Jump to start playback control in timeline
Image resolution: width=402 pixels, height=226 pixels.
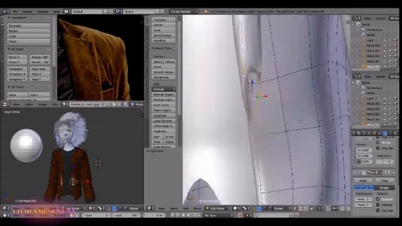tap(173, 215)
